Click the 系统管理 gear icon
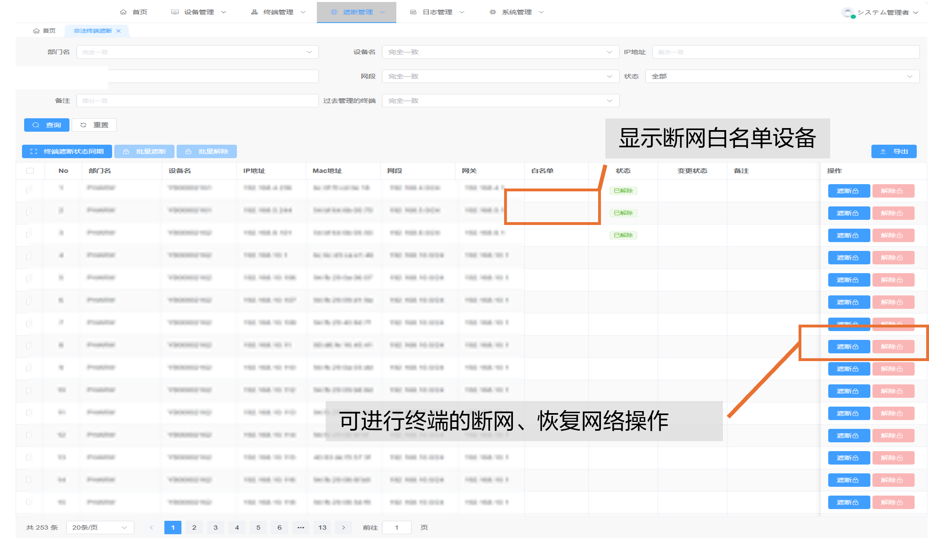Viewport: 929px width, 538px height. coord(493,12)
